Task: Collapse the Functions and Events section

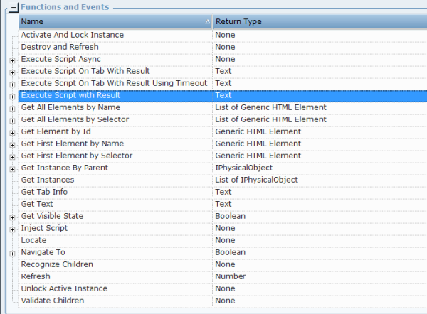Action: pyautogui.click(x=14, y=7)
